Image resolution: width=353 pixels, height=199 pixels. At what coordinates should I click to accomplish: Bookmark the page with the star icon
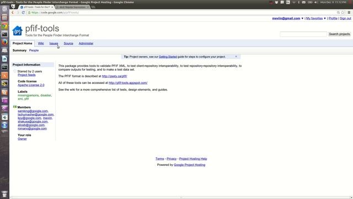pyautogui.click(x=343, y=12)
